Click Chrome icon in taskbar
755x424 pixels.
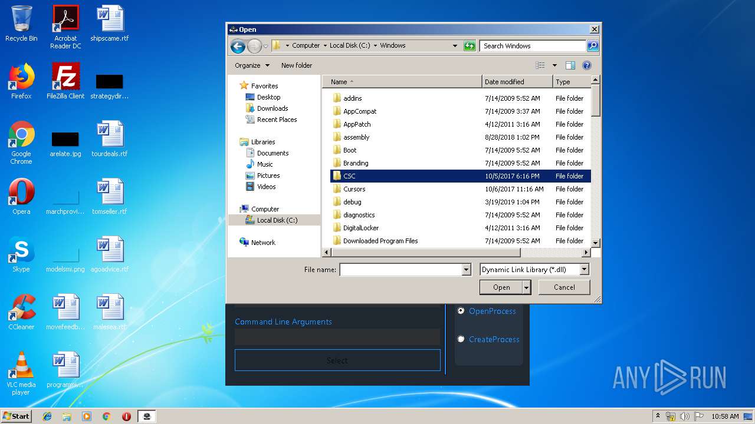point(106,416)
